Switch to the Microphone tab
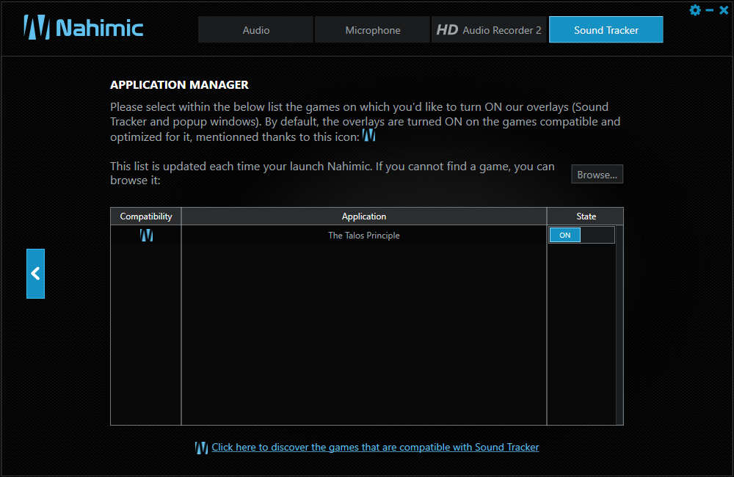 pos(373,30)
